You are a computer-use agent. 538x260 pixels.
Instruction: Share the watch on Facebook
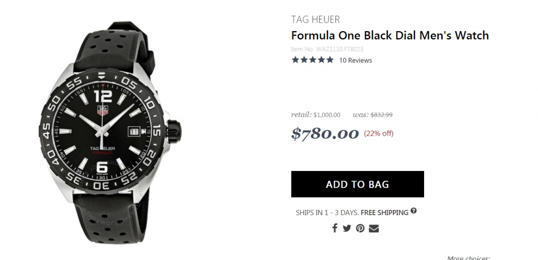coord(335,228)
